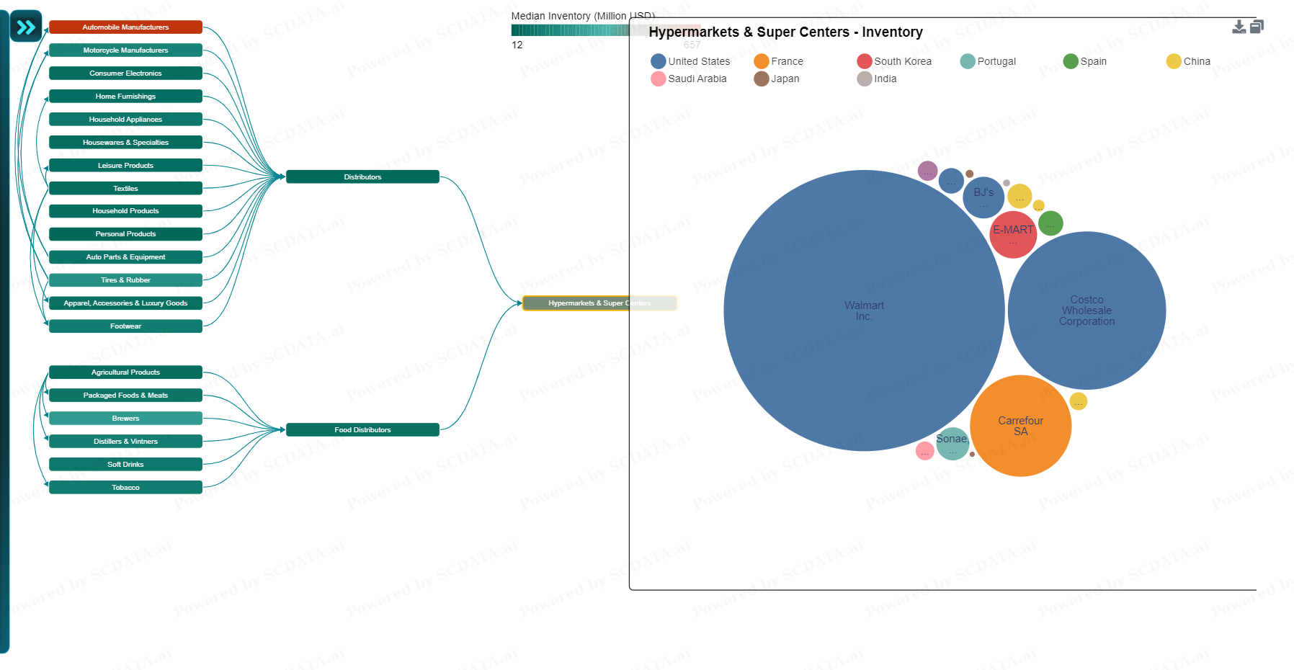Click the E-MART bubble
The width and height of the screenshot is (1294, 670).
1013,235
